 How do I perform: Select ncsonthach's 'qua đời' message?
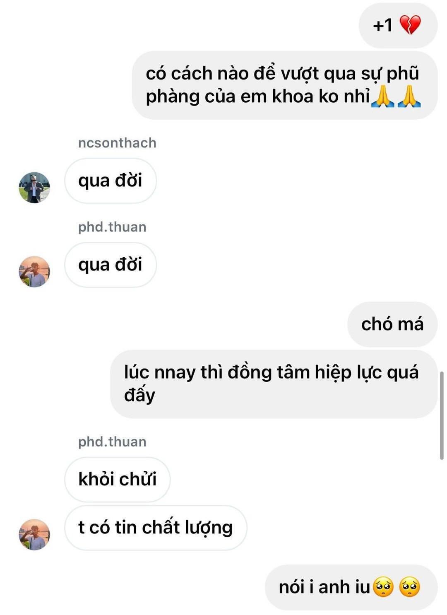coord(111,181)
